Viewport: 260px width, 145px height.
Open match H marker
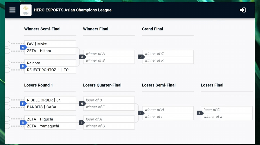(x=82, y=104)
